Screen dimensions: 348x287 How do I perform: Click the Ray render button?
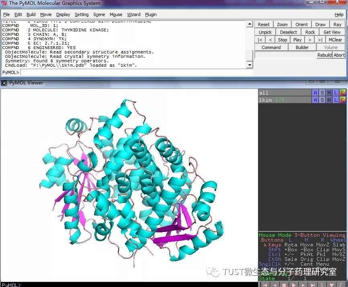(337, 25)
